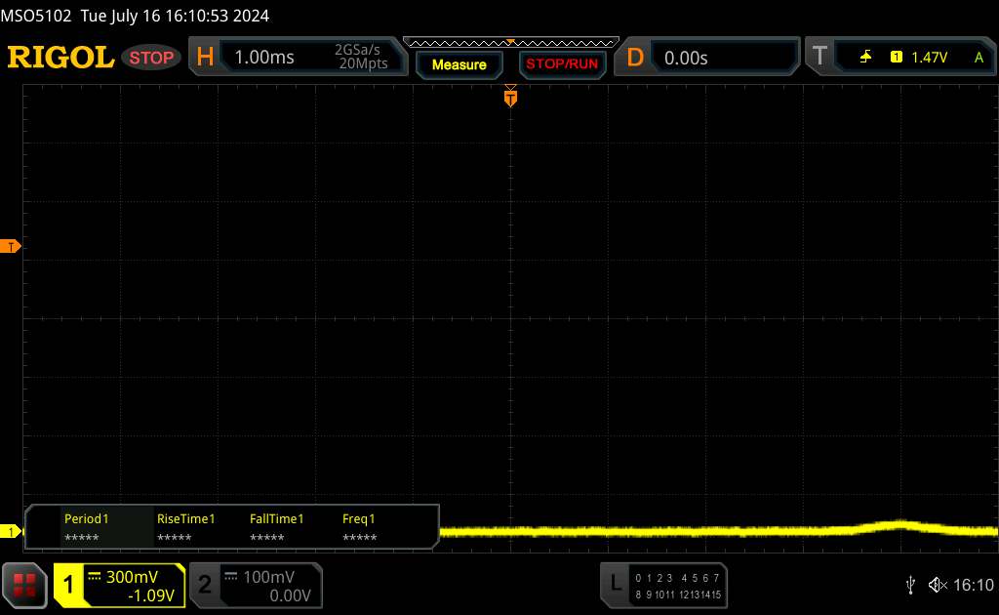This screenshot has width=999, height=615.
Task: Click channel 1 -1.09V offset value
Action: [x=151, y=595]
